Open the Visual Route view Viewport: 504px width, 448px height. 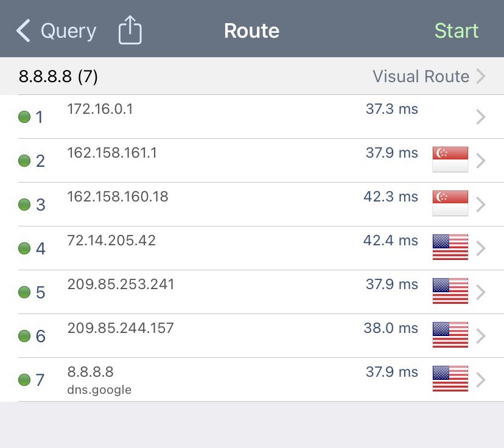429,77
